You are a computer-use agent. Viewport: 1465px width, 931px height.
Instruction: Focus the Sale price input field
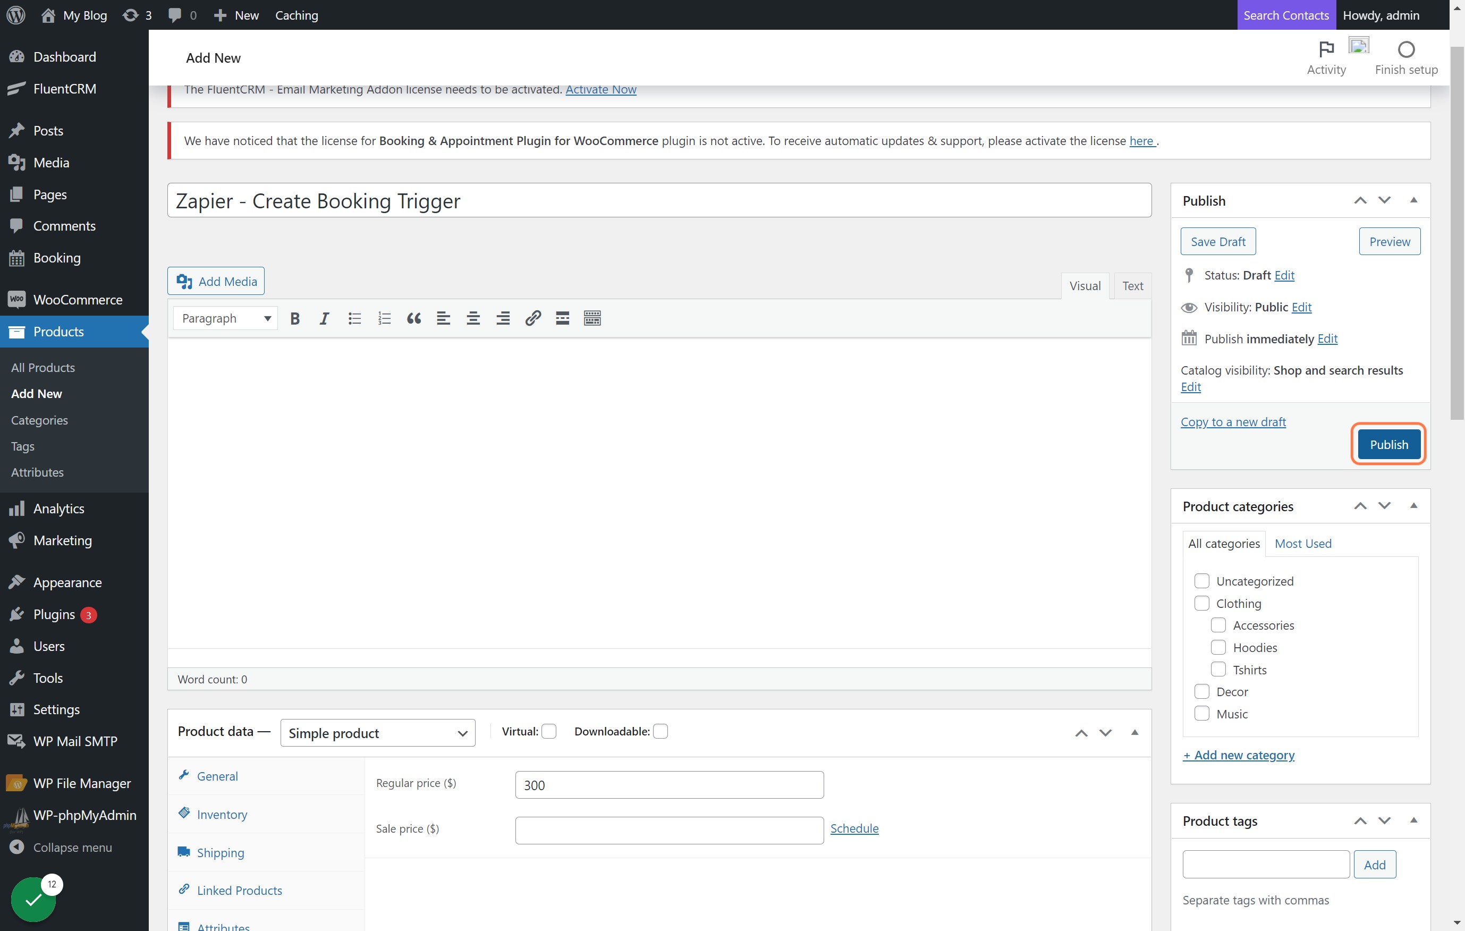(669, 830)
